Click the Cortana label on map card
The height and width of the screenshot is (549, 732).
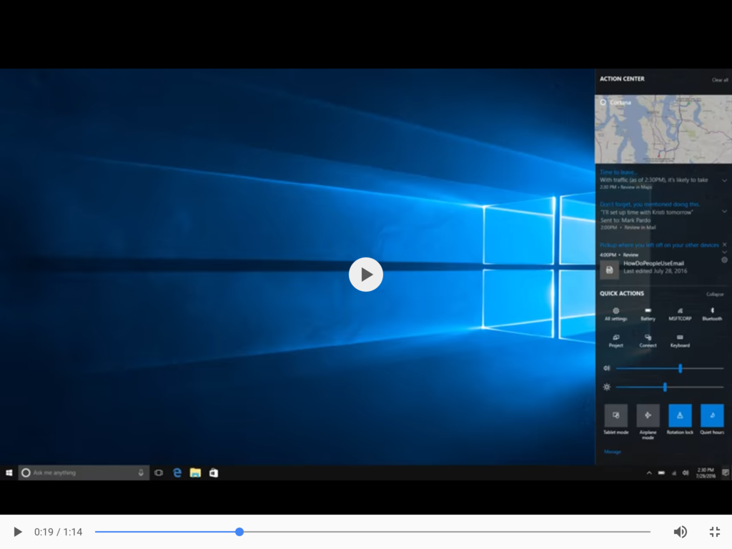[x=620, y=102]
